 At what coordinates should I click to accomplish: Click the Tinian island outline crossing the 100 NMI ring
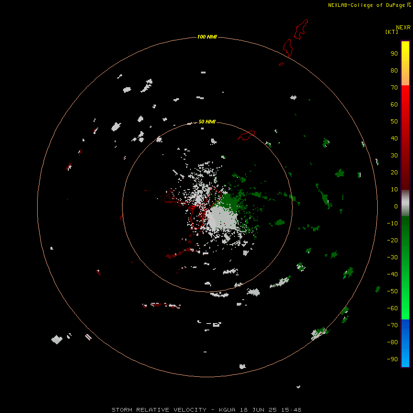[x=288, y=48]
